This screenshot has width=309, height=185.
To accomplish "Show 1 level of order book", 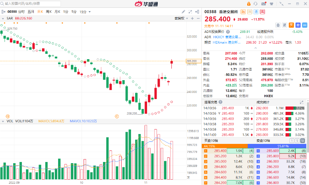I will (x=292, y=141).
